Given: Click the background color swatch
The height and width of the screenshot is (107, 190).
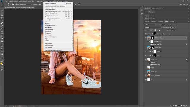Looking at the screenshot, I should (x=3, y=65).
